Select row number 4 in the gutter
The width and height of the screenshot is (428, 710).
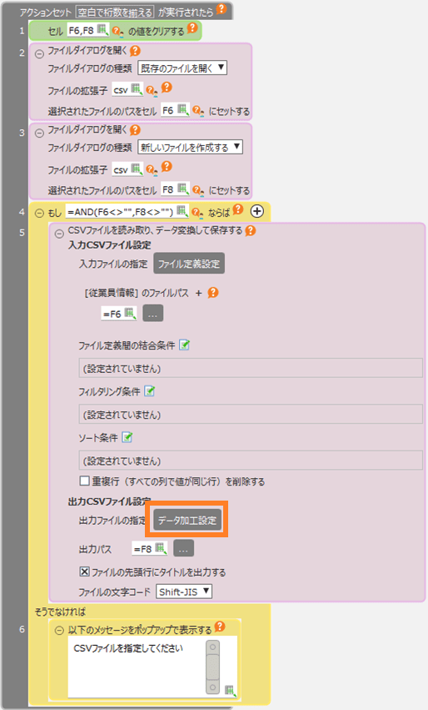coord(22,211)
